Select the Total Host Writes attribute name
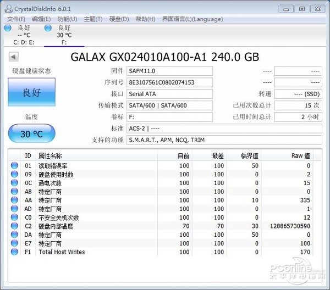This screenshot has height=290, width=330. 62,252
